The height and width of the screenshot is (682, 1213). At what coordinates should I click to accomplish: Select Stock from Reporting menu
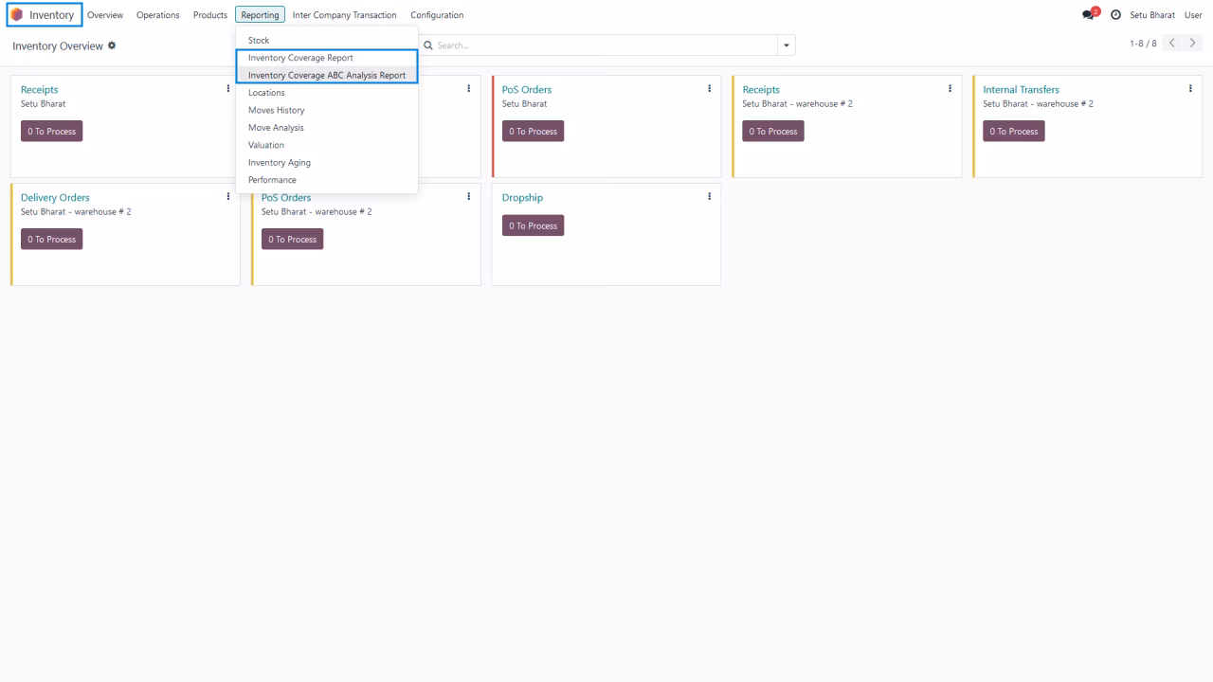[x=327, y=41]
